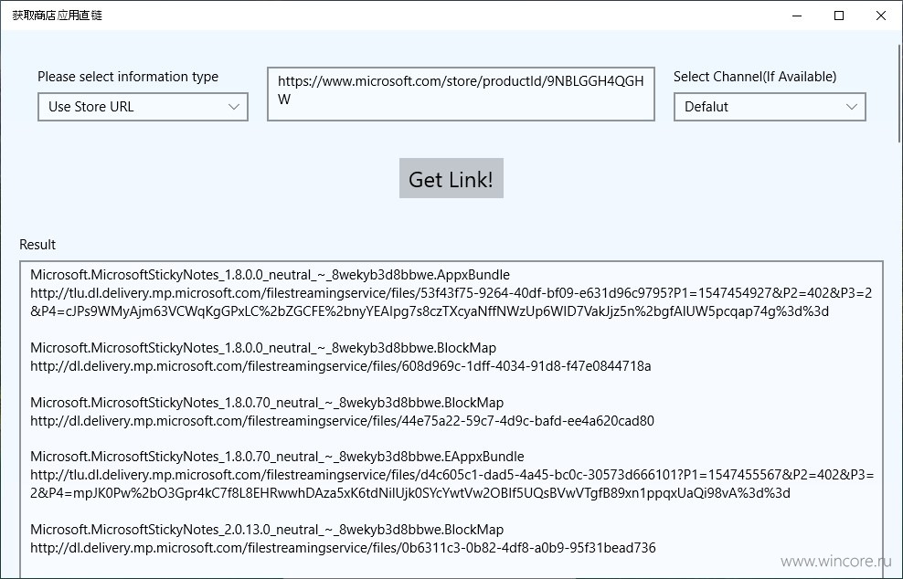
Task: Click the StickyNotes_1.8.0.0 AppxBundle file name
Action: pos(271,275)
